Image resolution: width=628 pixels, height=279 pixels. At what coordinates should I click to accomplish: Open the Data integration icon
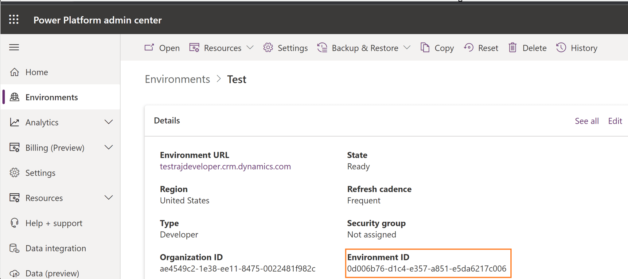pos(14,248)
